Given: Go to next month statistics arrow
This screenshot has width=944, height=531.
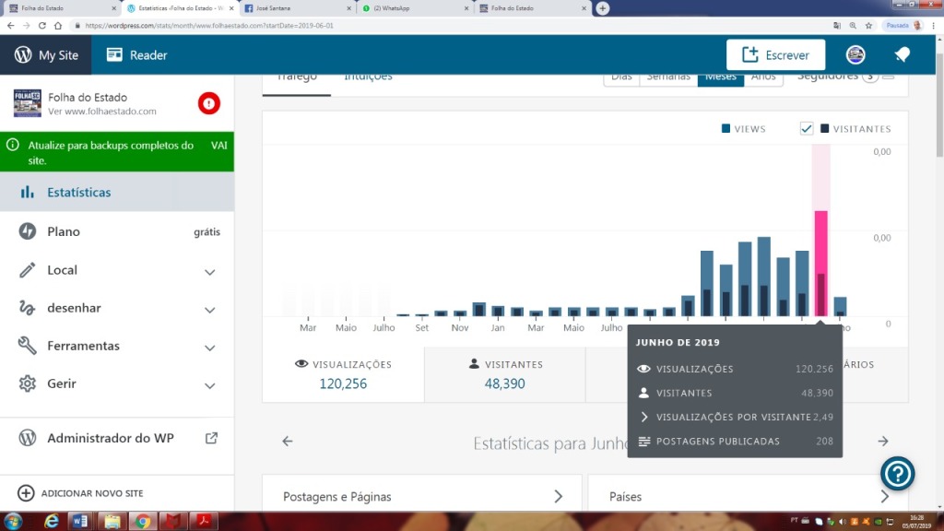Looking at the screenshot, I should [x=883, y=442].
